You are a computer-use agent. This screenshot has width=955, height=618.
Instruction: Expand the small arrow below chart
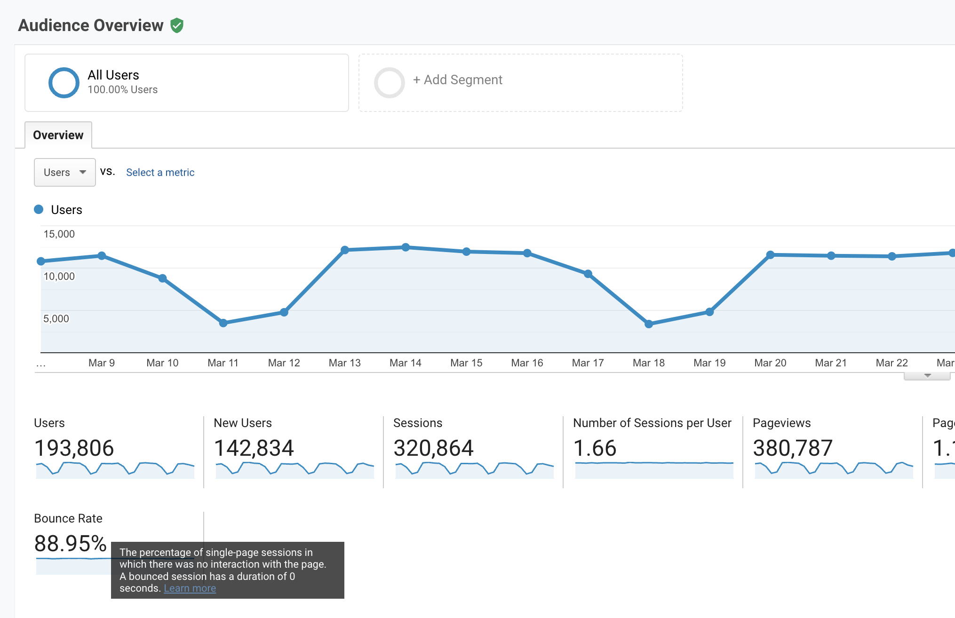[927, 376]
